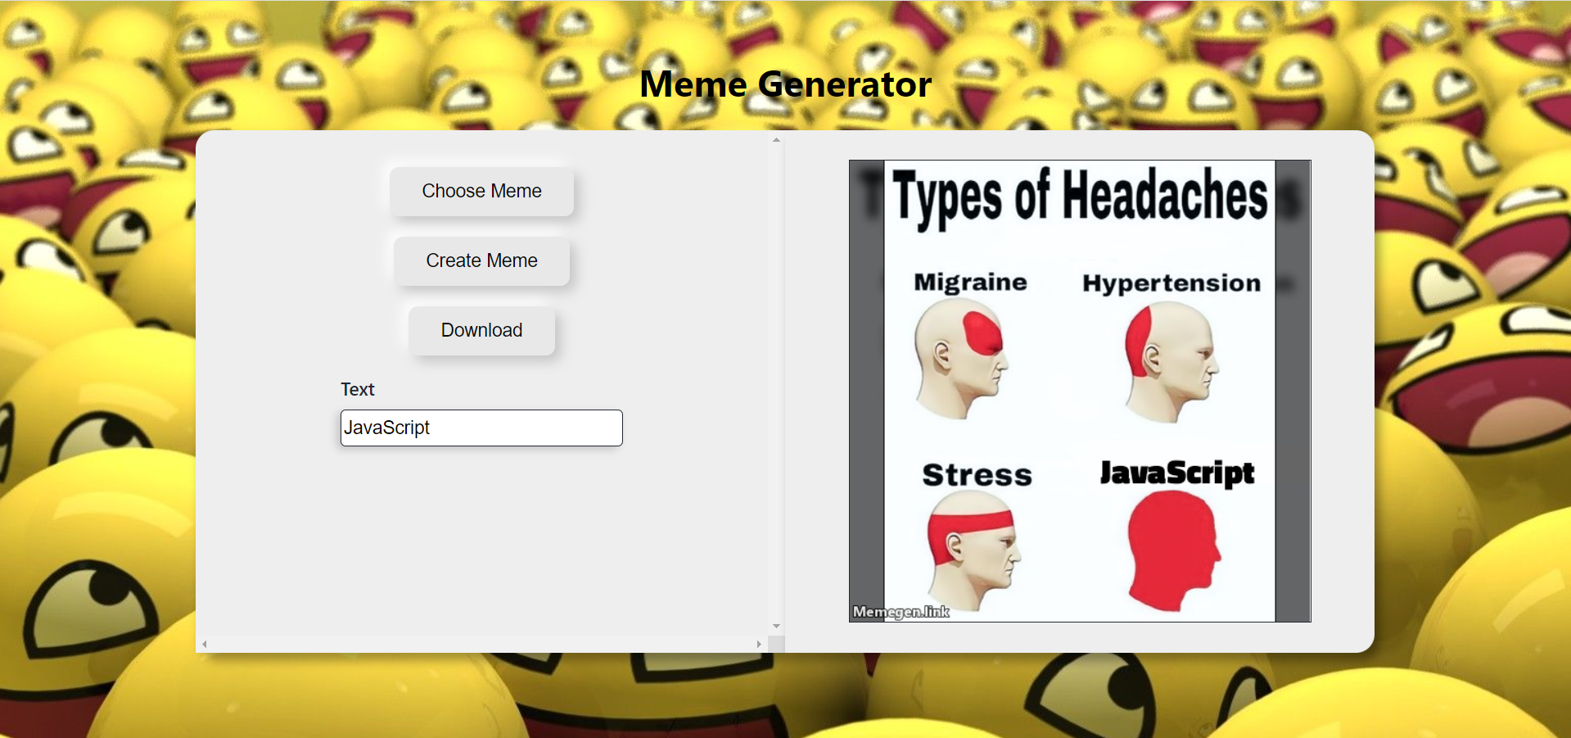The width and height of the screenshot is (1571, 738).
Task: Click the Types of Headaches meme title
Action: [1079, 197]
